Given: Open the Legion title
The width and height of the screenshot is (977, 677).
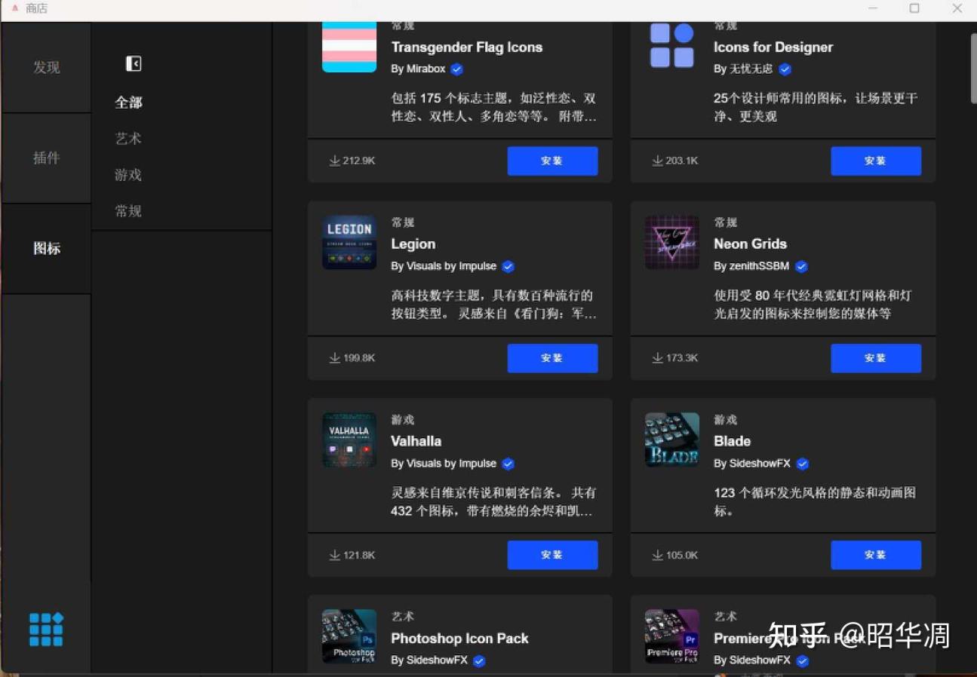Looking at the screenshot, I should click(x=413, y=244).
